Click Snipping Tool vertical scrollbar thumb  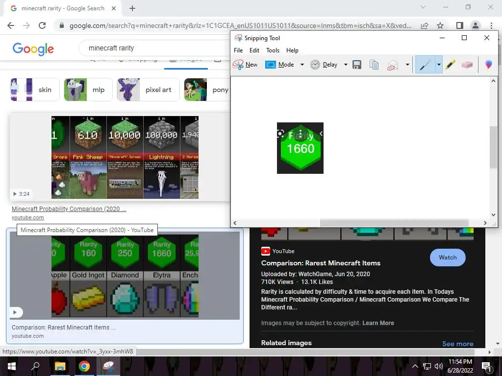493,147
